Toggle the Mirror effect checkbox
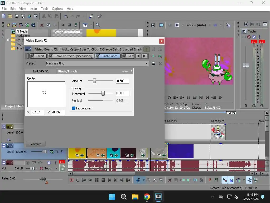Screen dimensions: 270x203 point(124,56)
